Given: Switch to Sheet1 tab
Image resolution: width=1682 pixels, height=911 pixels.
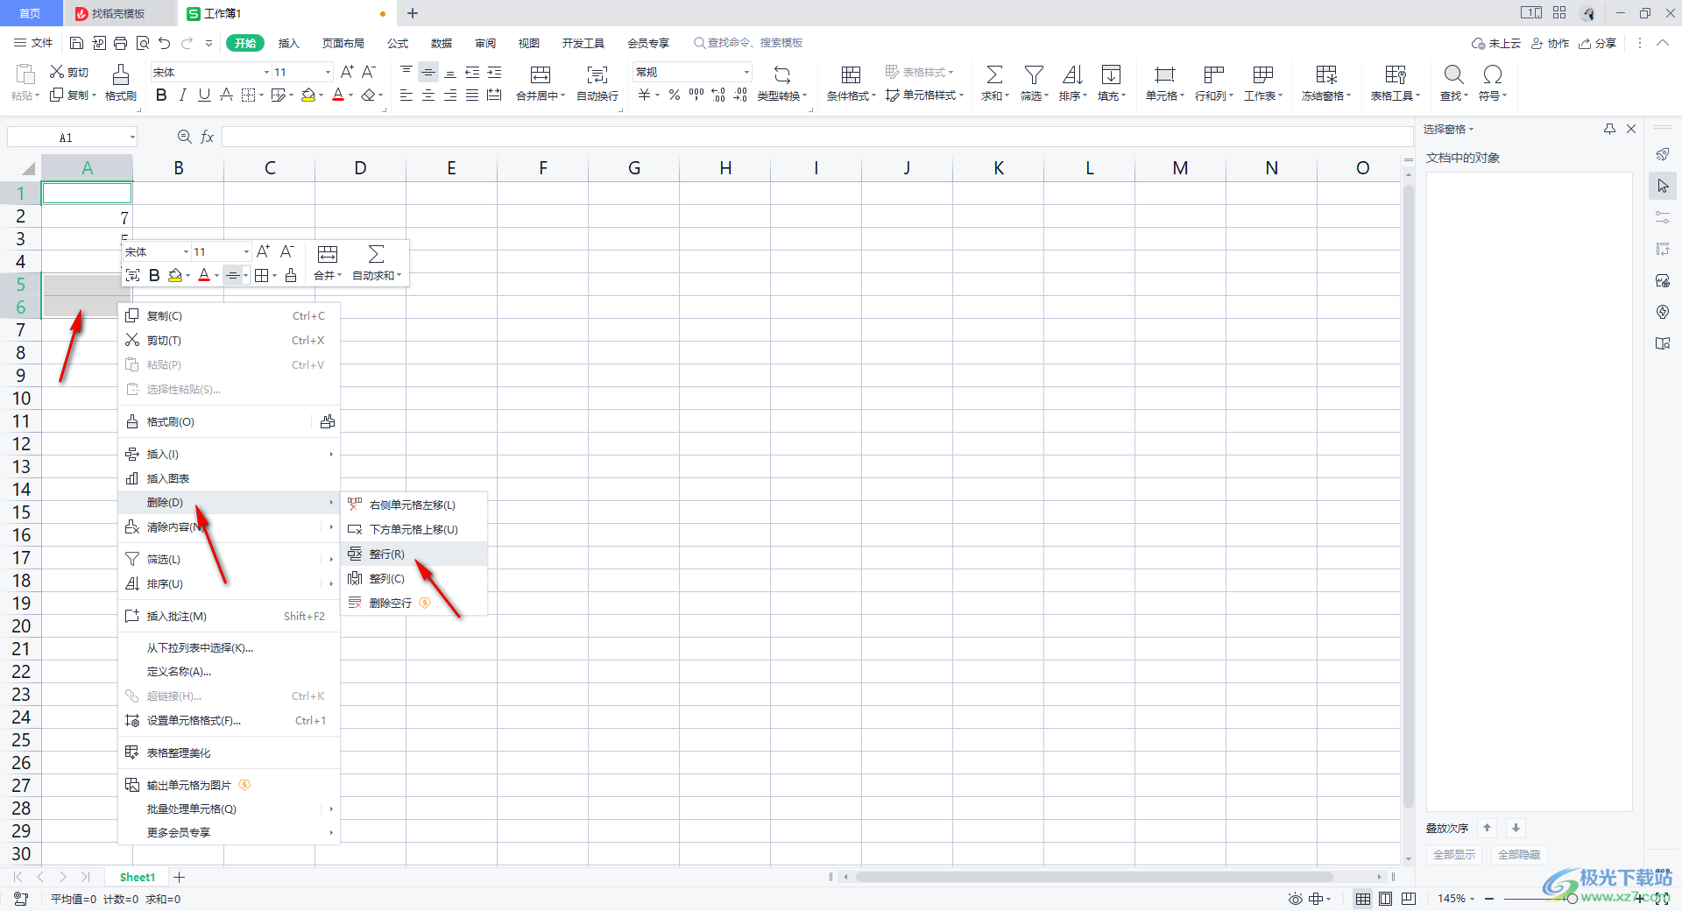Looking at the screenshot, I should (138, 877).
